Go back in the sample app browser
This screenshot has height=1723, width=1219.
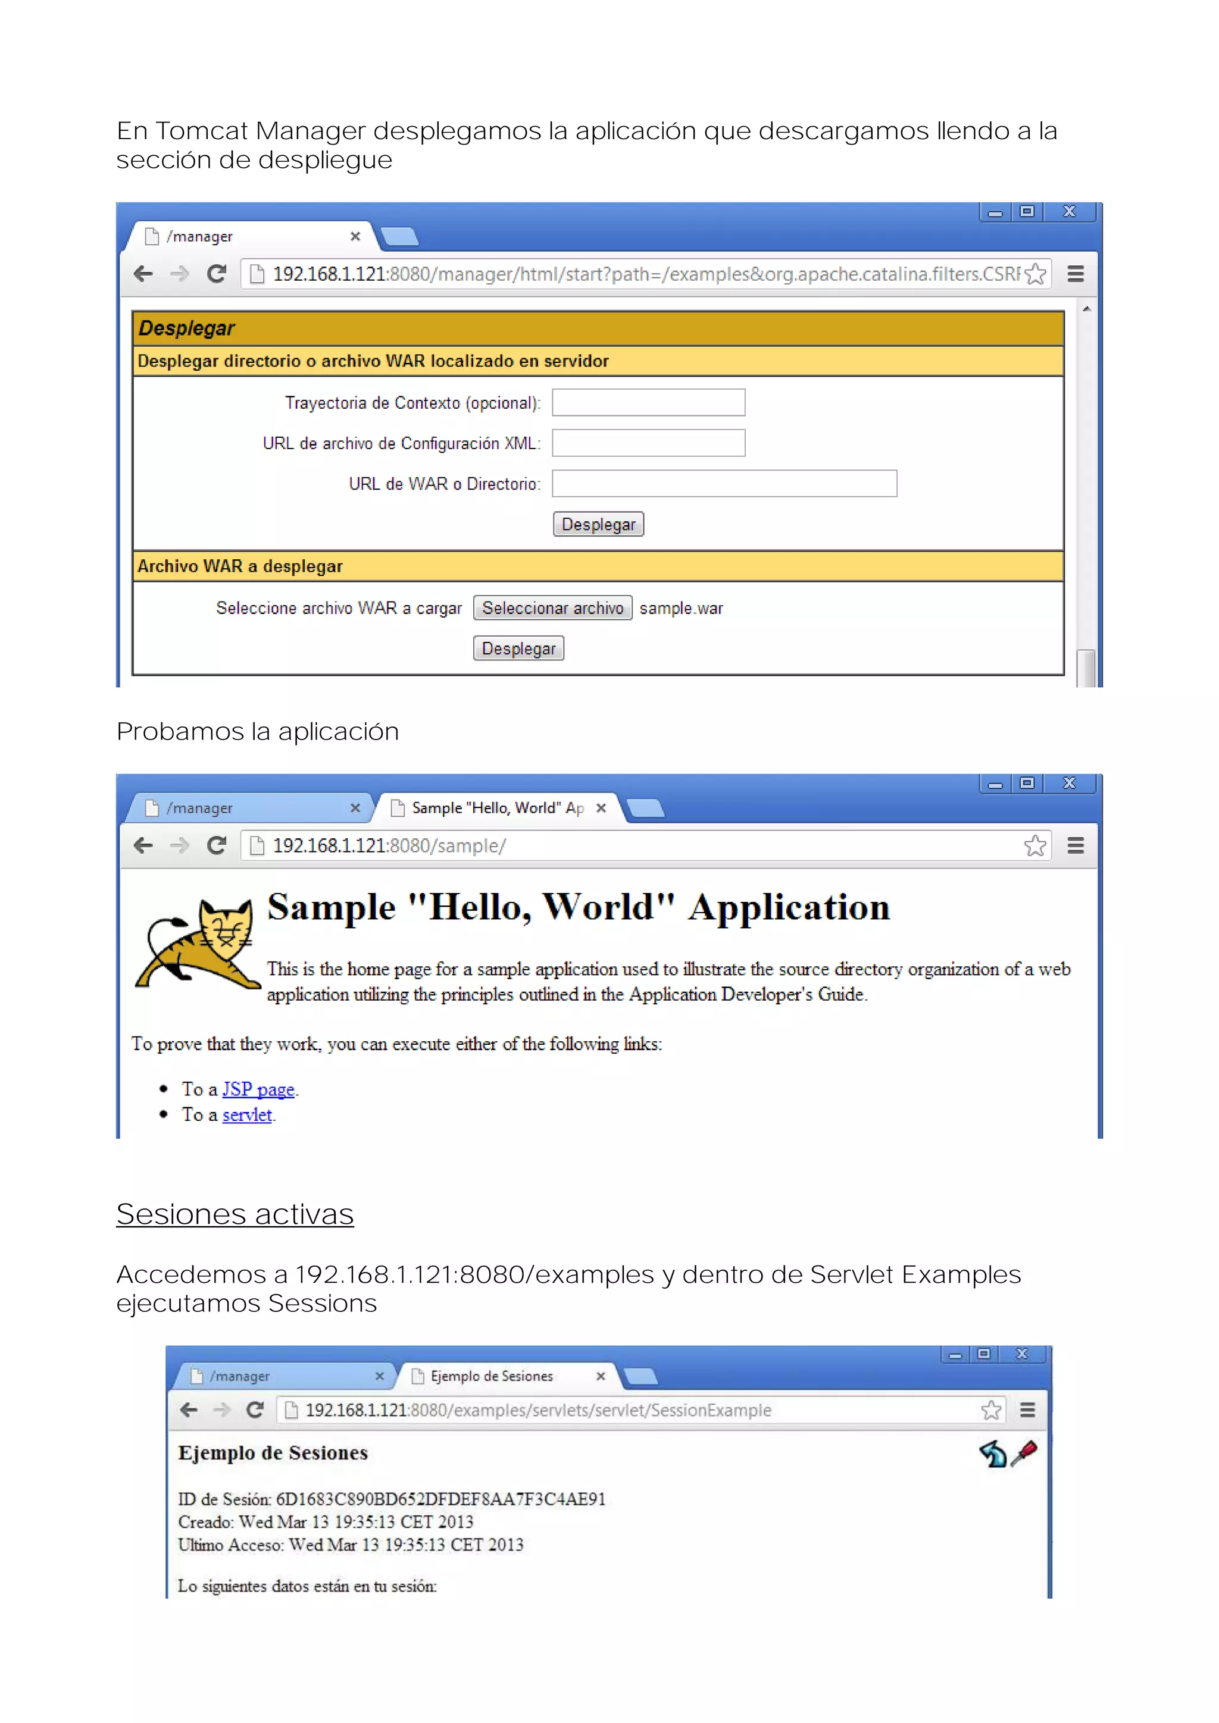click(143, 846)
